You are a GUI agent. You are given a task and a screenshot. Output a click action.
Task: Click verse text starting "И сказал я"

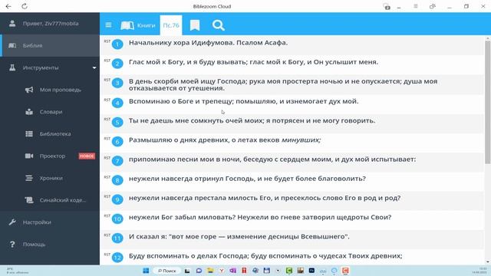(x=239, y=237)
